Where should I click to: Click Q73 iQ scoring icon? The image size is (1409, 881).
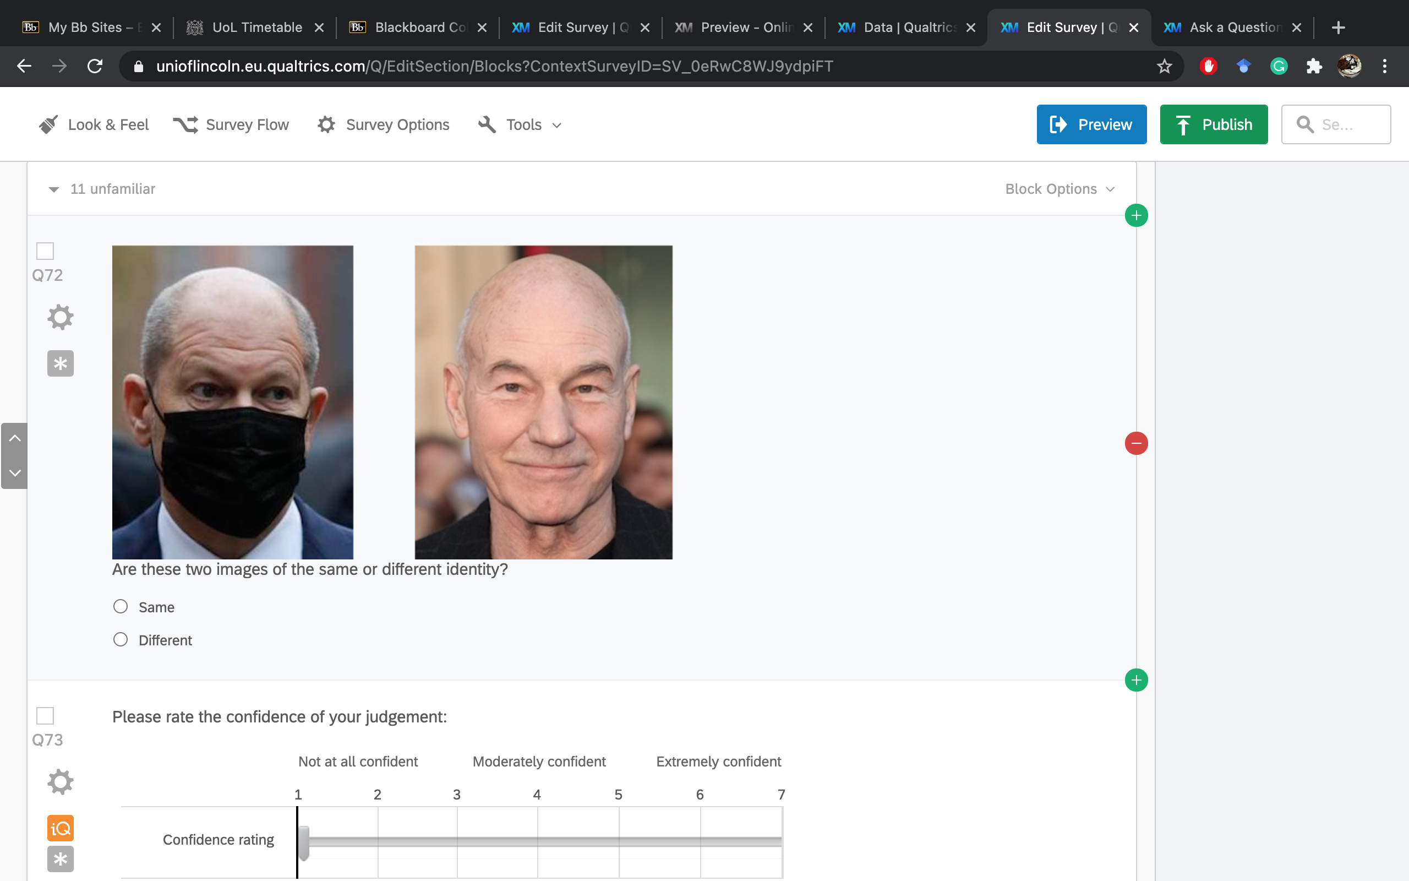click(x=61, y=828)
